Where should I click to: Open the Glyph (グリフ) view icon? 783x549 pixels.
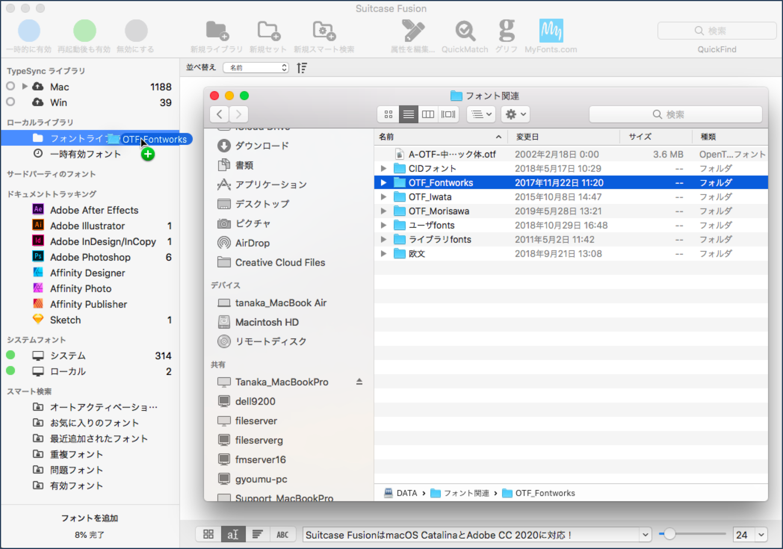(x=507, y=31)
